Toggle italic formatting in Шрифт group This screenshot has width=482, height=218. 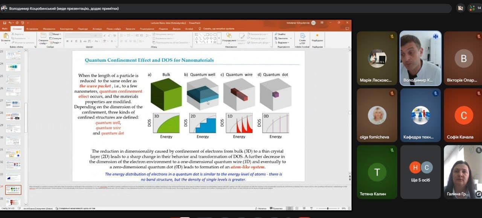coord(71,41)
